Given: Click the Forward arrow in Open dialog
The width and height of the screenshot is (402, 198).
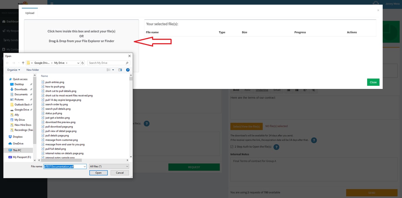Looking at the screenshot, I should pyautogui.click(x=14, y=63).
